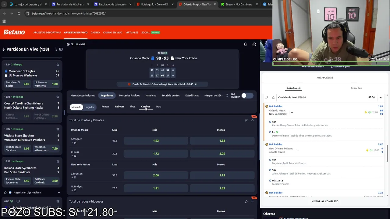Screen dimensions: 390x219
Task: Pin the Total de robos y bloqueos market
Action: [x=246, y=201]
